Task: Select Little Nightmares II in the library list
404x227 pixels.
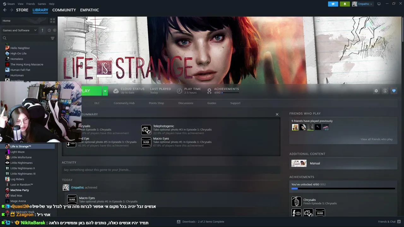Action: tap(22, 168)
